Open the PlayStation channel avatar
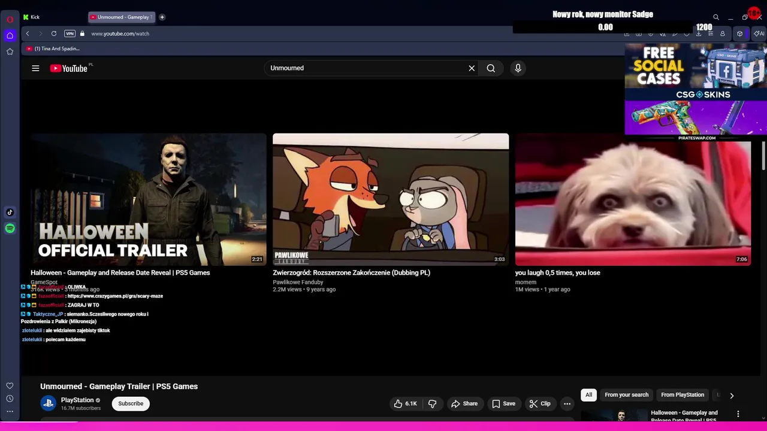This screenshot has height=431, width=767. tap(48, 403)
